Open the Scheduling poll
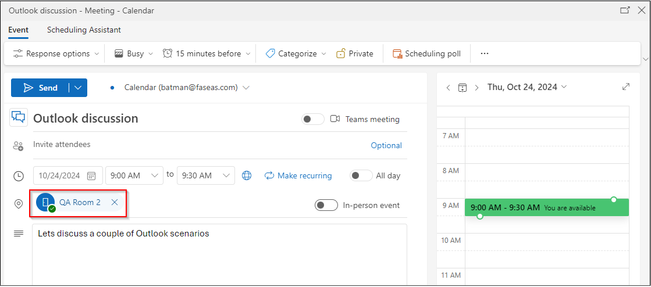Viewport: 651px width, 287px height. 427,53
